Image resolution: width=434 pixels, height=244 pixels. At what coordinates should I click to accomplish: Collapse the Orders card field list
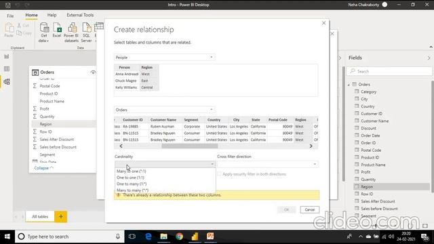[43, 168]
